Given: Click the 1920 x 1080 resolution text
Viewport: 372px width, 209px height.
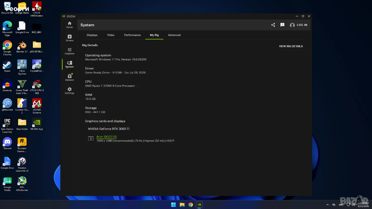Looking at the screenshot, I should pyautogui.click(x=115, y=141).
